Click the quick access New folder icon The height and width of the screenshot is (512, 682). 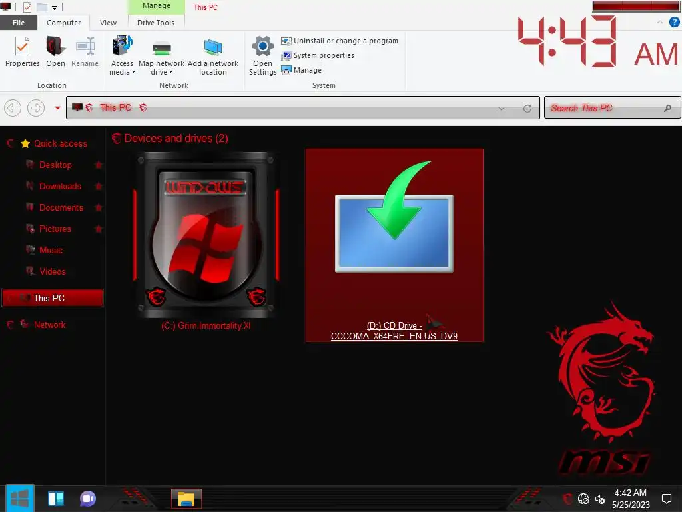(x=42, y=7)
